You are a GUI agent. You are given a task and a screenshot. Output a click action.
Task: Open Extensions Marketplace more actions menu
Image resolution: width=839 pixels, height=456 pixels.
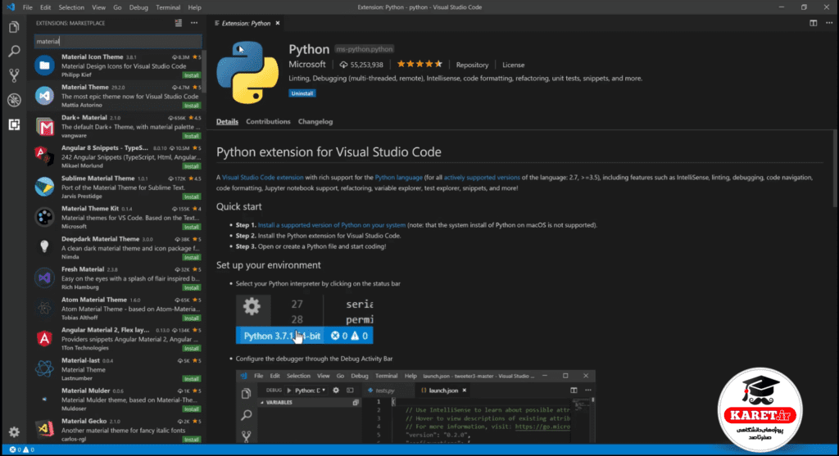click(x=194, y=23)
